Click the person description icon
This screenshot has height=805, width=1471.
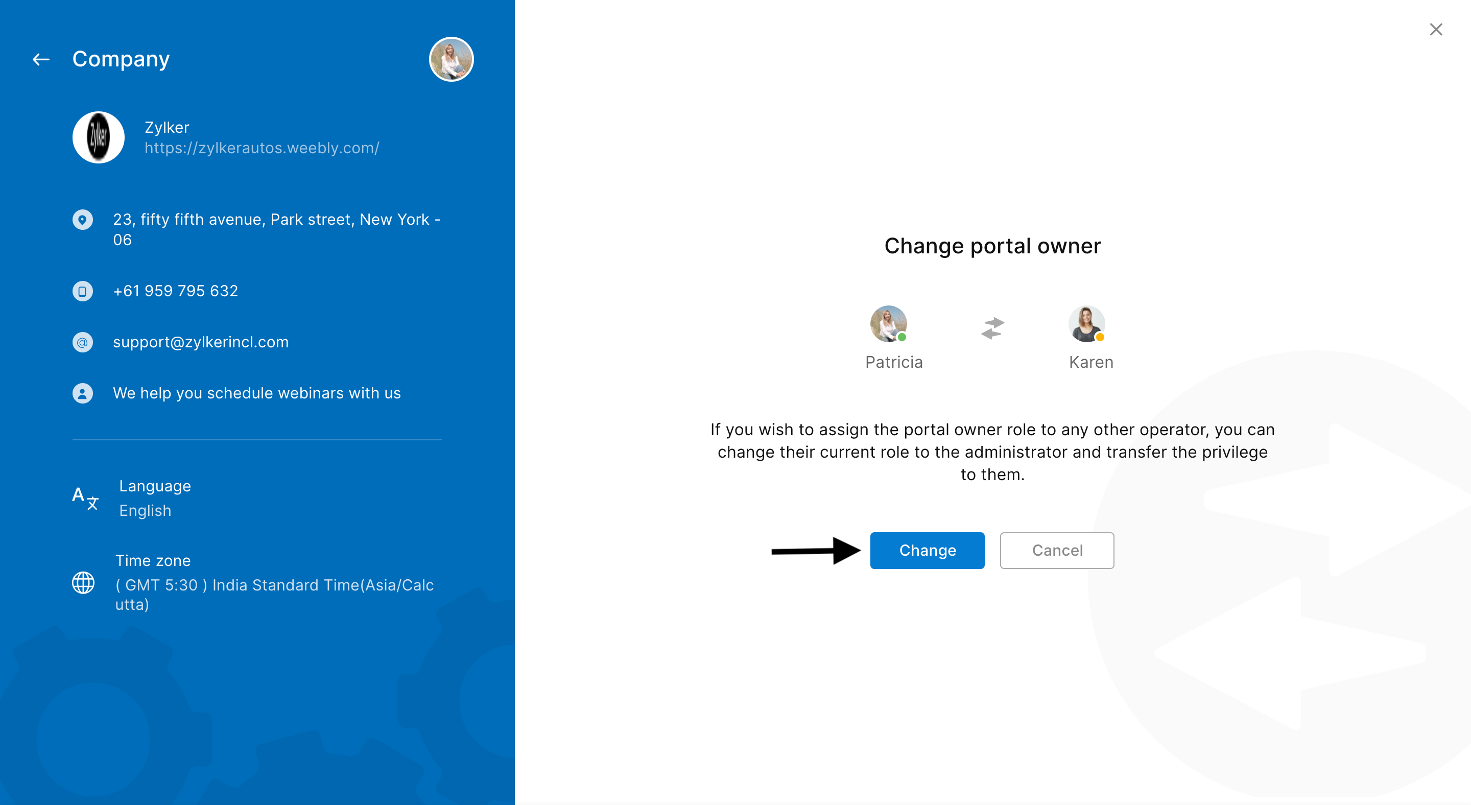click(x=82, y=393)
